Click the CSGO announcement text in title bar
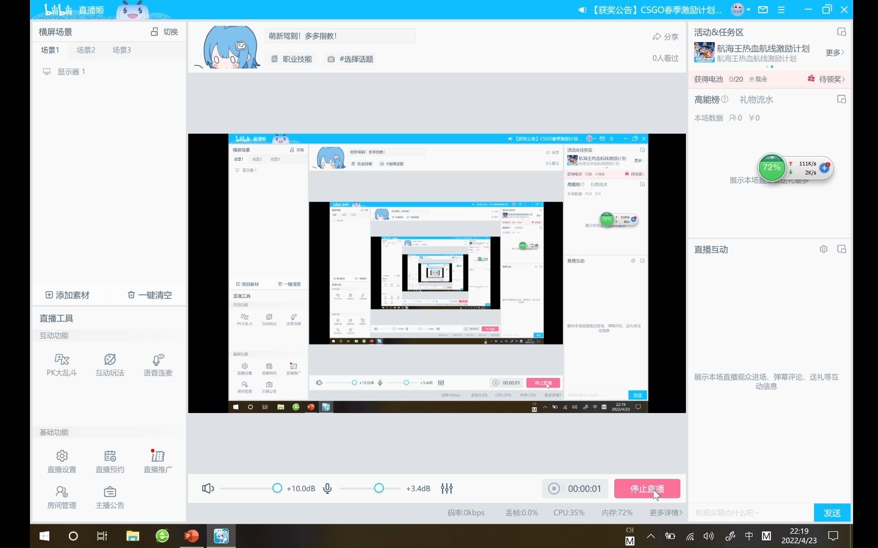Viewport: 878px width, 548px height. click(655, 10)
